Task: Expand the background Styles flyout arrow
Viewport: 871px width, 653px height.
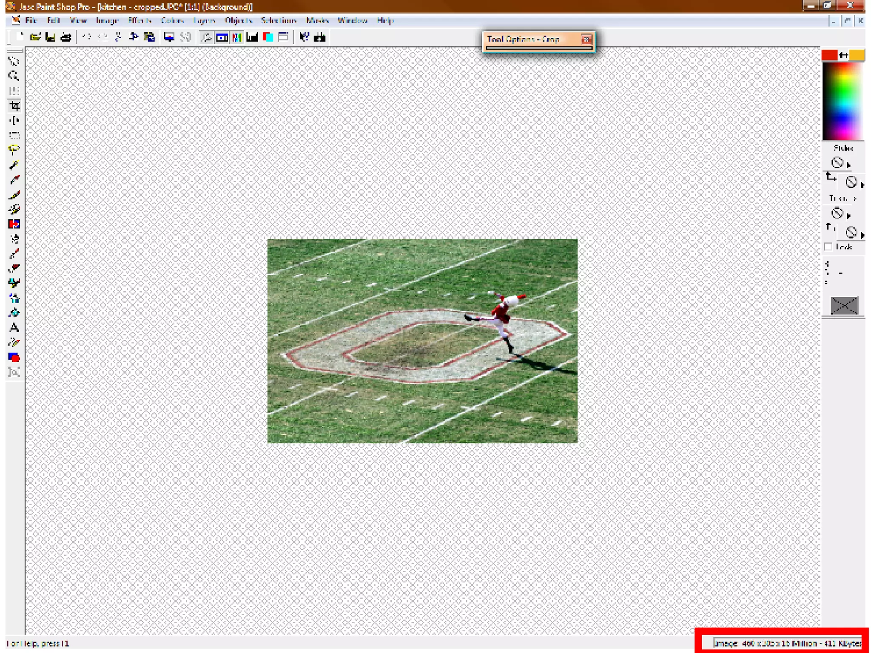Action: tap(862, 185)
